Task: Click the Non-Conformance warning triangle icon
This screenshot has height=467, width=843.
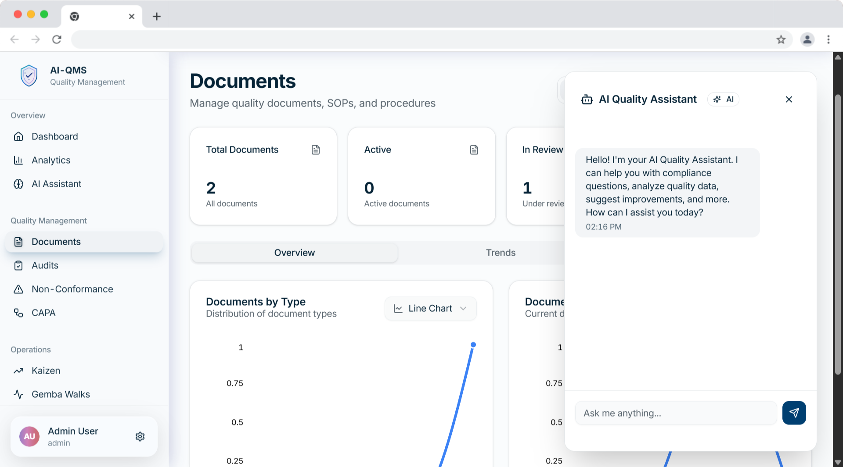Action: pyautogui.click(x=18, y=289)
